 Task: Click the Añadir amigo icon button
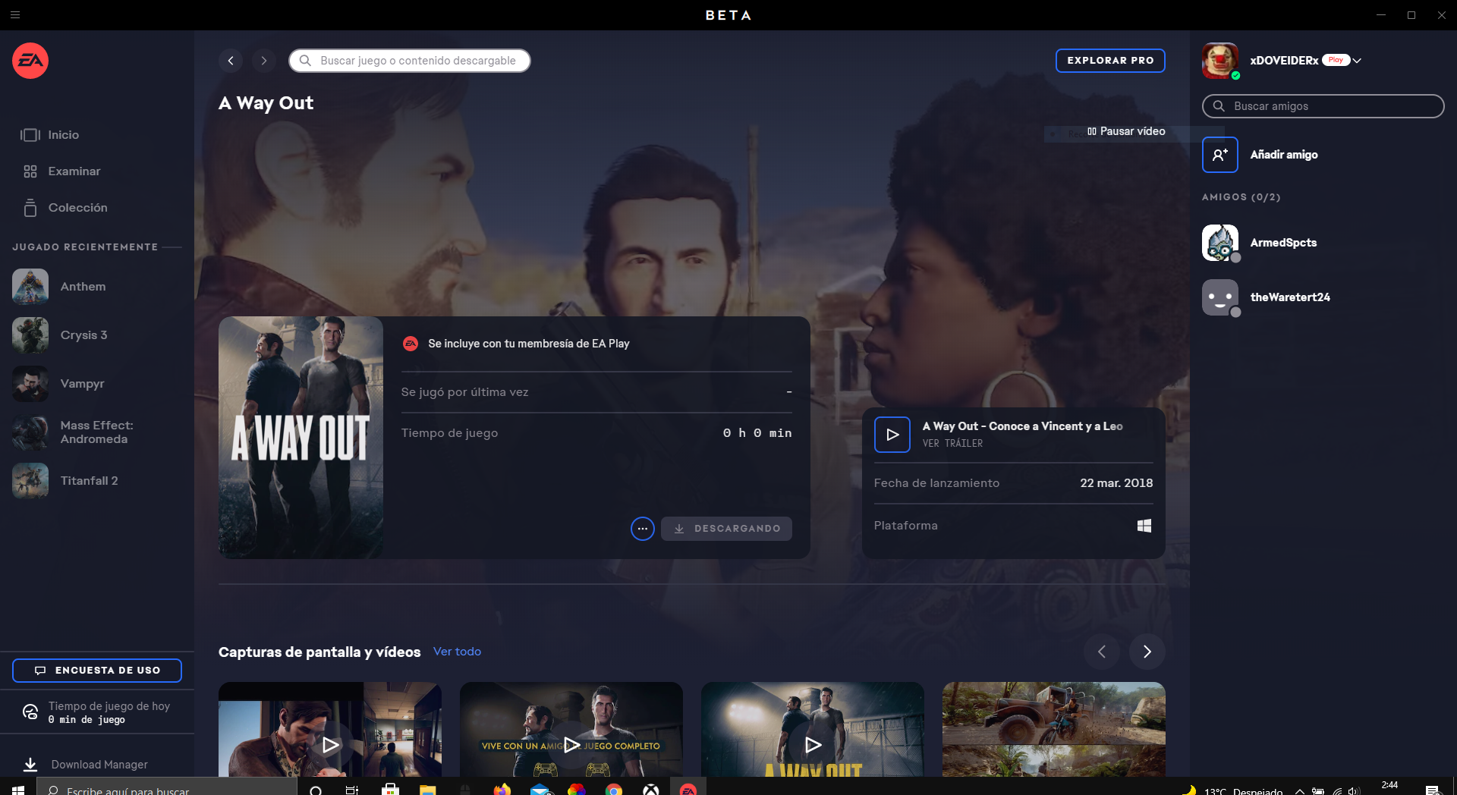(1220, 155)
